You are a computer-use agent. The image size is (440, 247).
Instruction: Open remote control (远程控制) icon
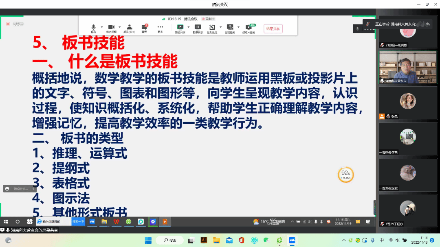click(230, 28)
